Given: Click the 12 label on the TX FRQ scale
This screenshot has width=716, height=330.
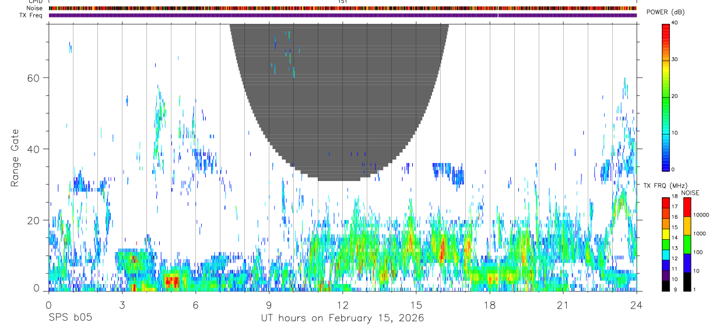Looking at the screenshot, I should click(675, 258).
